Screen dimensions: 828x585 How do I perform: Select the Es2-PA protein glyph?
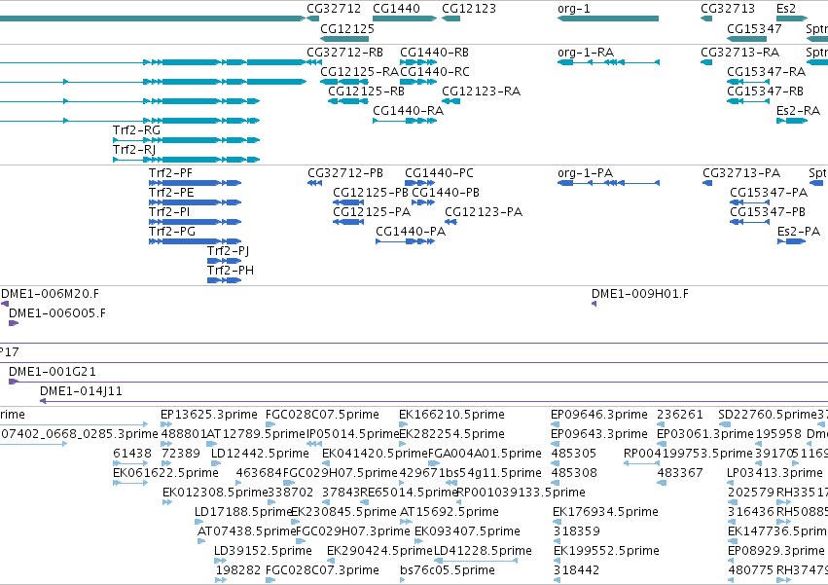(x=792, y=241)
